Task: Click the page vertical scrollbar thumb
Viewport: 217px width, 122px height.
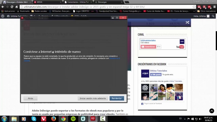Action: pos(216,41)
